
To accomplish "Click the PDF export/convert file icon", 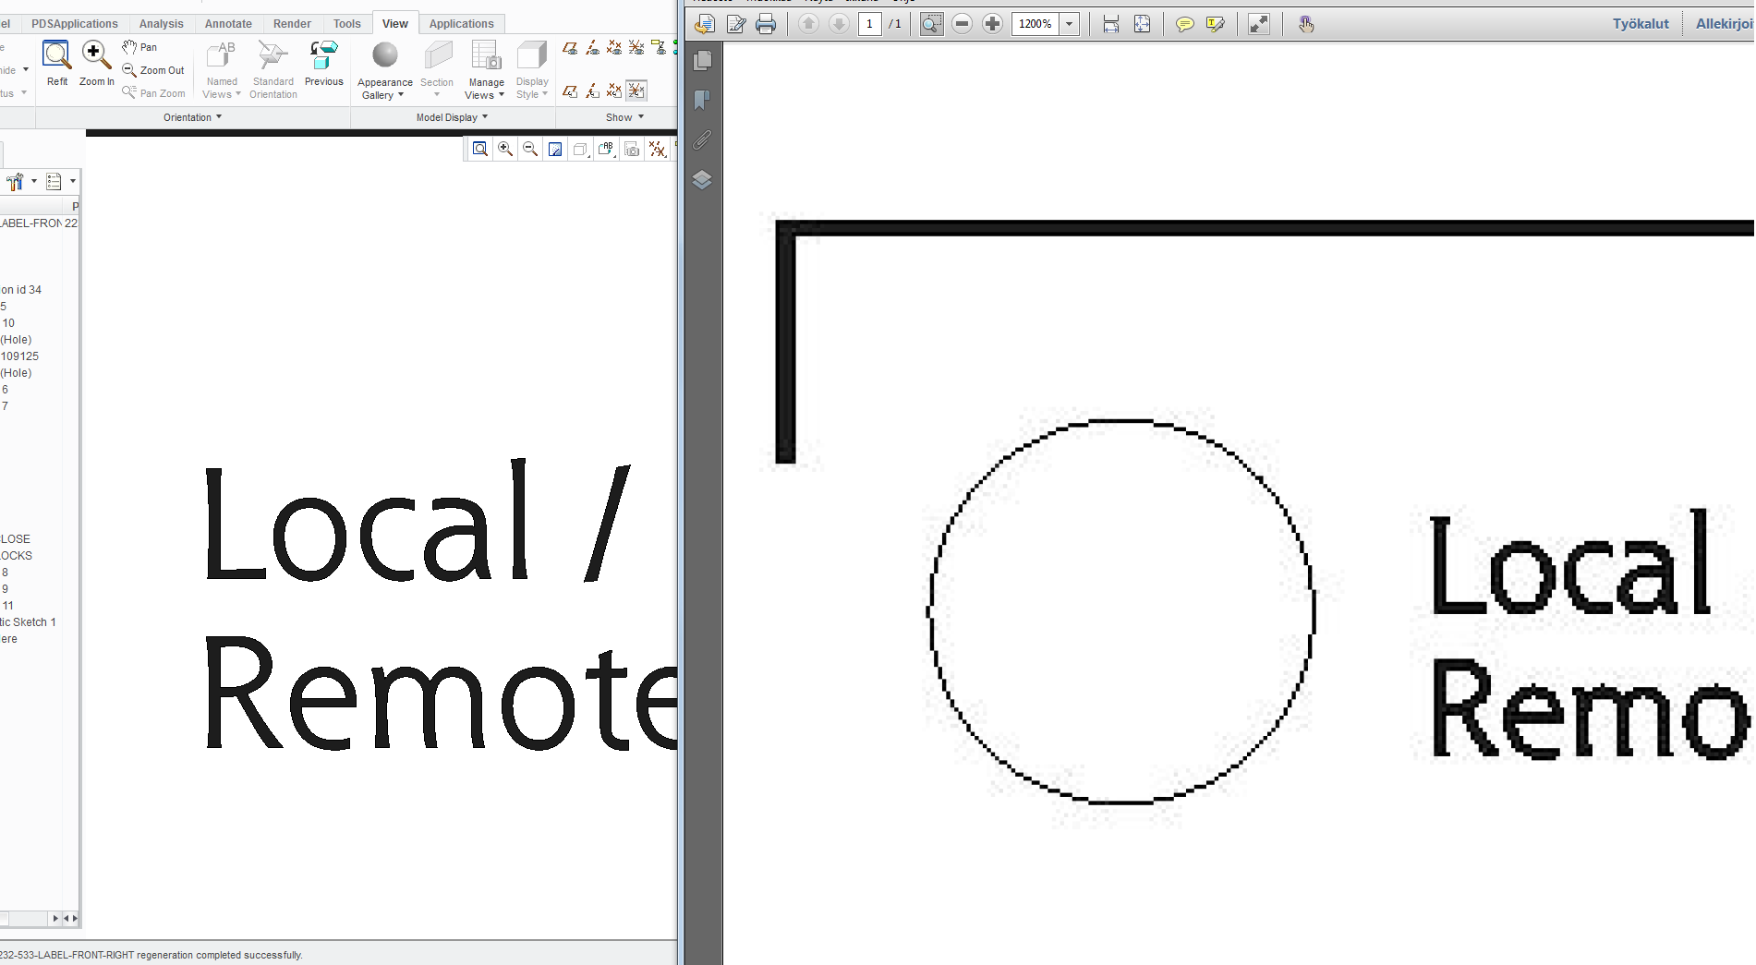I will tap(705, 24).
